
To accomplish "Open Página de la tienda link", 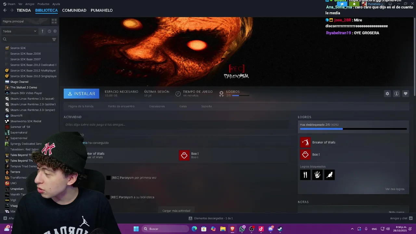I will click(x=81, y=106).
